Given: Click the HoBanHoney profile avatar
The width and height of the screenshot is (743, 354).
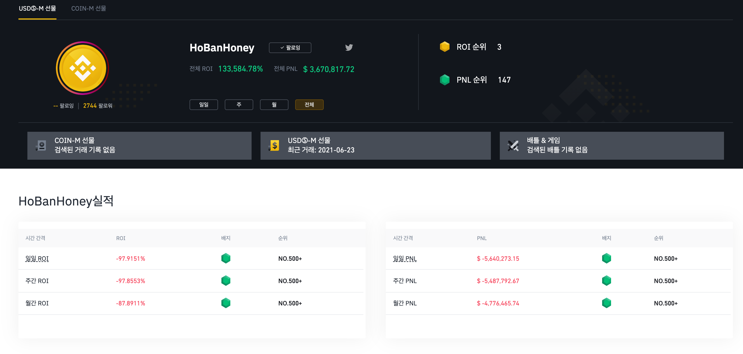Looking at the screenshot, I should tap(82, 68).
